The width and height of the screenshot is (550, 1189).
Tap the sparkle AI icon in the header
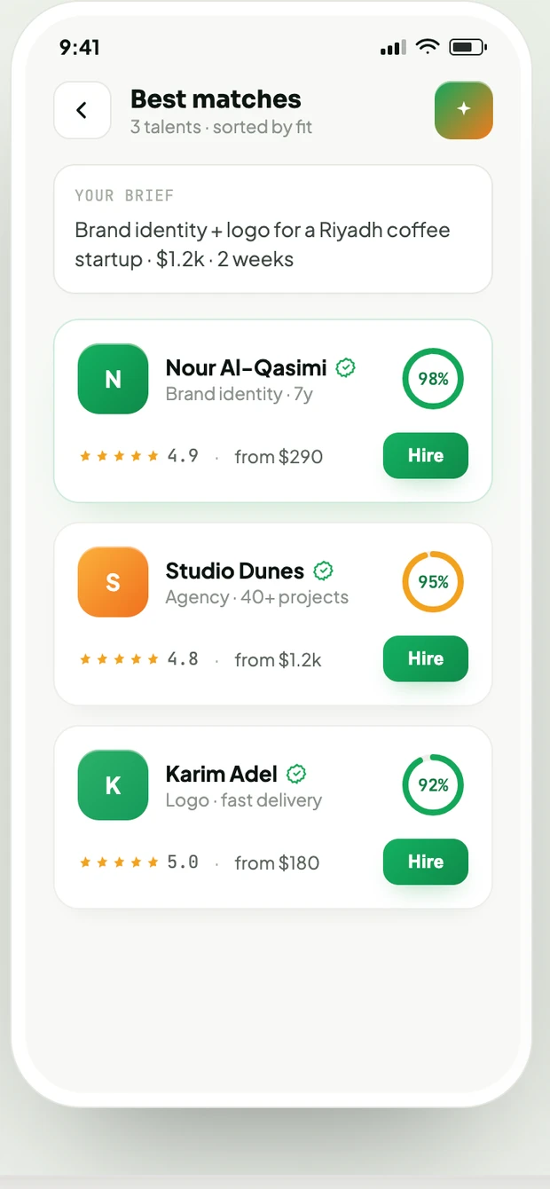(x=463, y=110)
